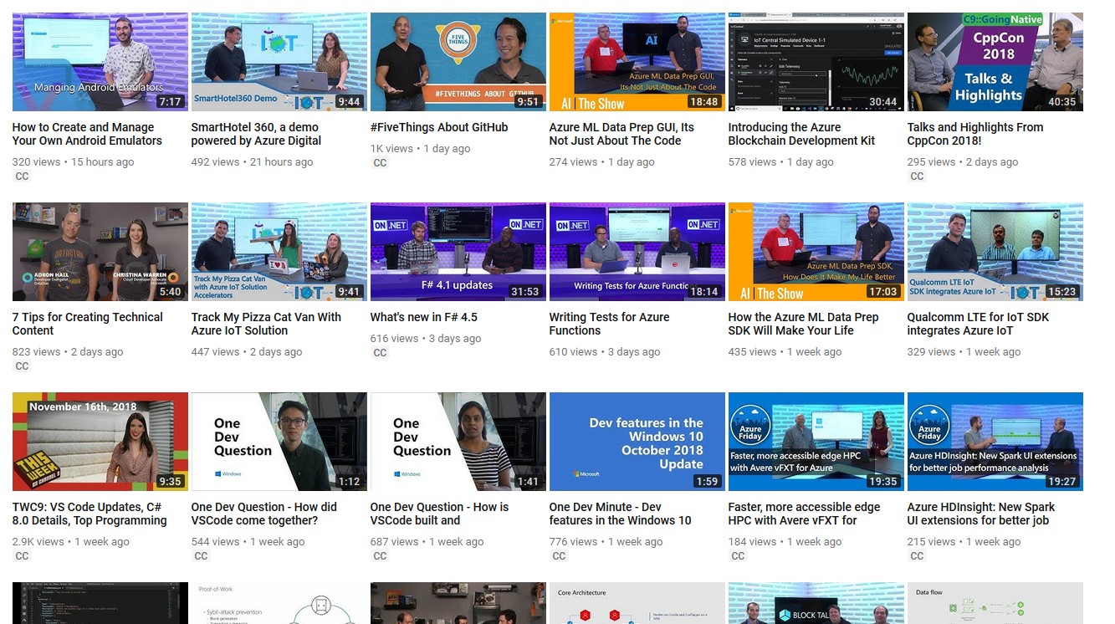Screen dimensions: 1115x624
Task: Select the text '215 views · 1 week ago'
Action: click(x=964, y=542)
